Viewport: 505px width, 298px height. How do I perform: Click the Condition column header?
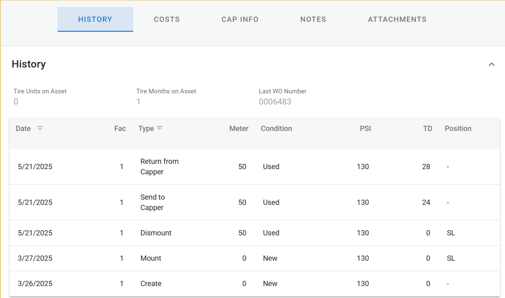point(276,128)
